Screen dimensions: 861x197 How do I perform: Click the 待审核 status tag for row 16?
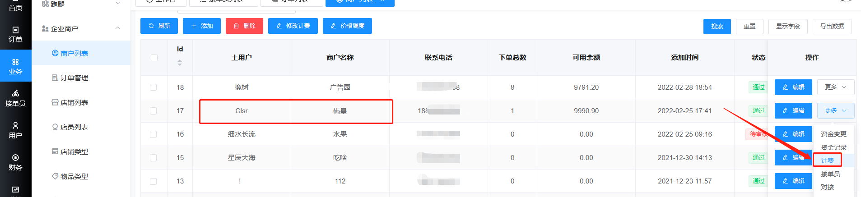click(757, 134)
